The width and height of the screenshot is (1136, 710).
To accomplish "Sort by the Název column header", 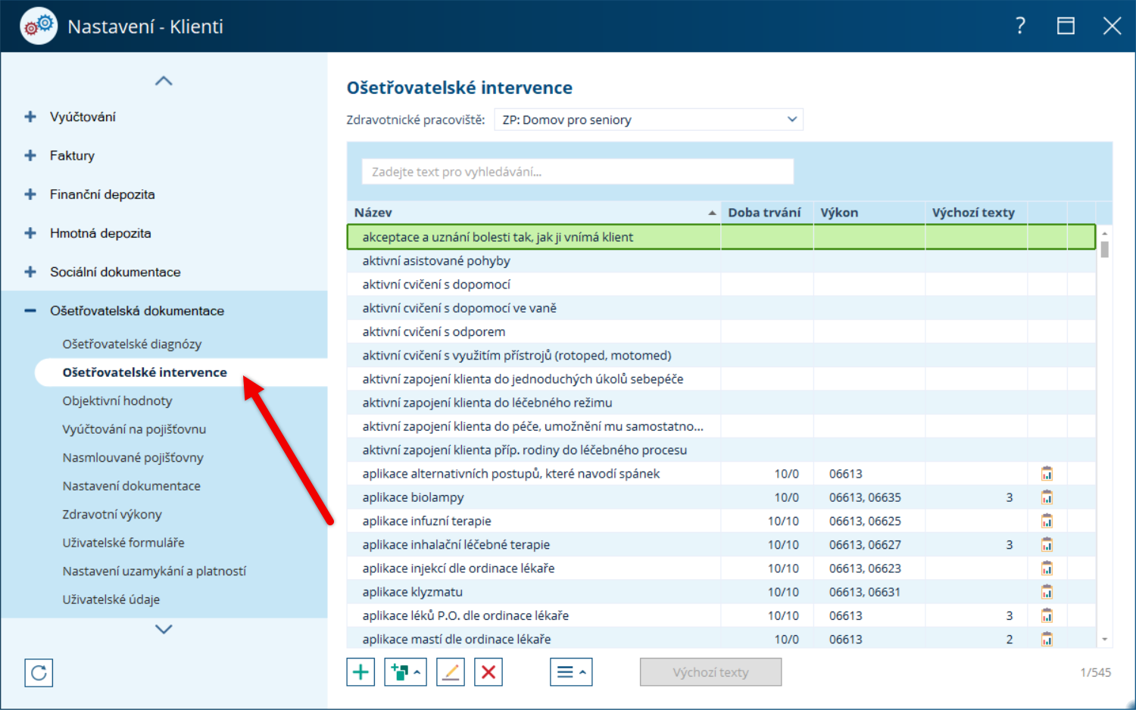I will (x=534, y=213).
